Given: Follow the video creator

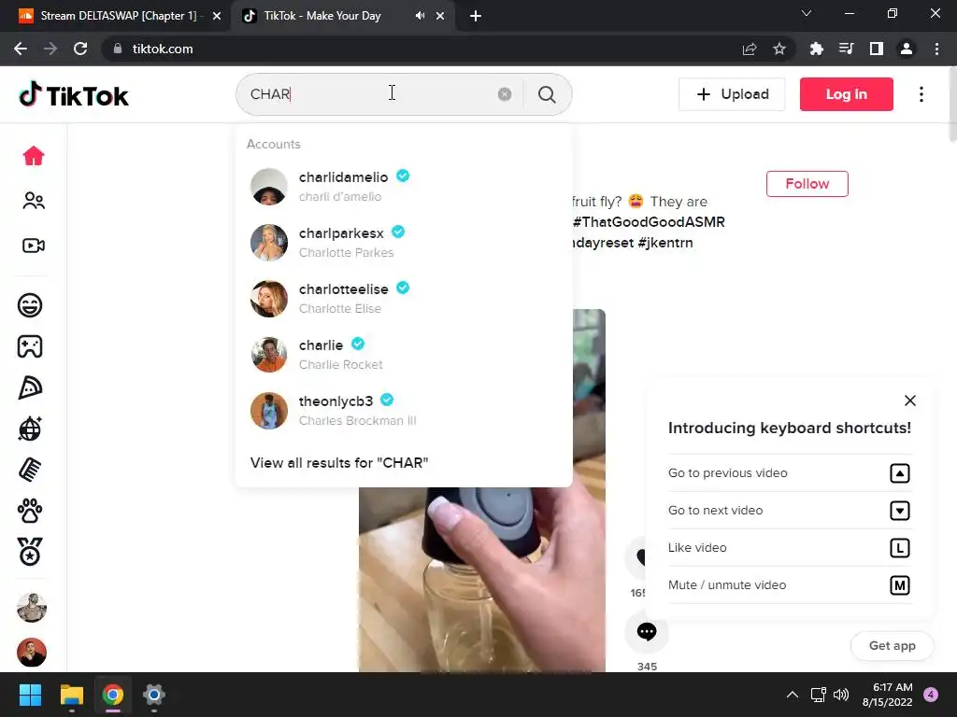Looking at the screenshot, I should (x=807, y=184).
